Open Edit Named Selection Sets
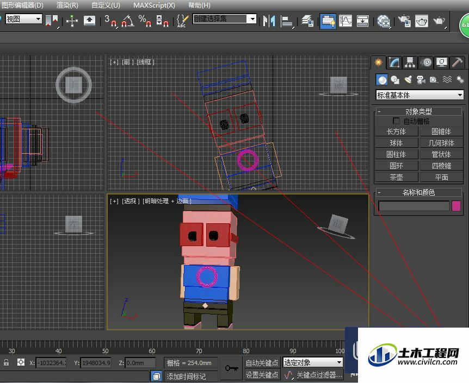This screenshot has height=383, width=469. 183,21
